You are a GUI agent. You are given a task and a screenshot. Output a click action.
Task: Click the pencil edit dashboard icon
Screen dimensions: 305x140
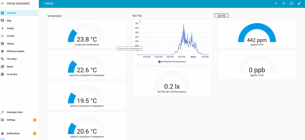(299, 3)
